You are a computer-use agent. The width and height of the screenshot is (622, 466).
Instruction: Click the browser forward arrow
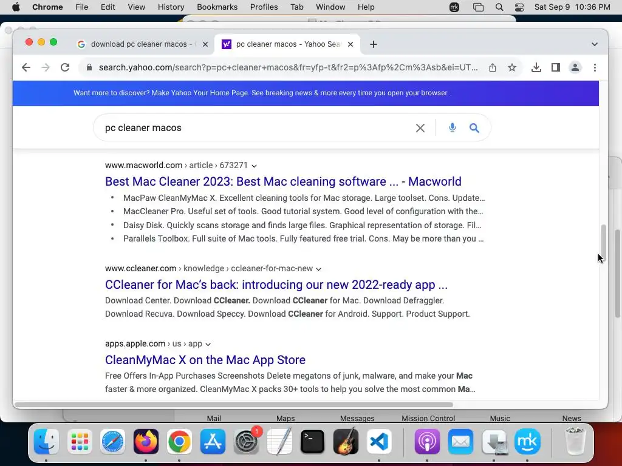[x=46, y=67]
